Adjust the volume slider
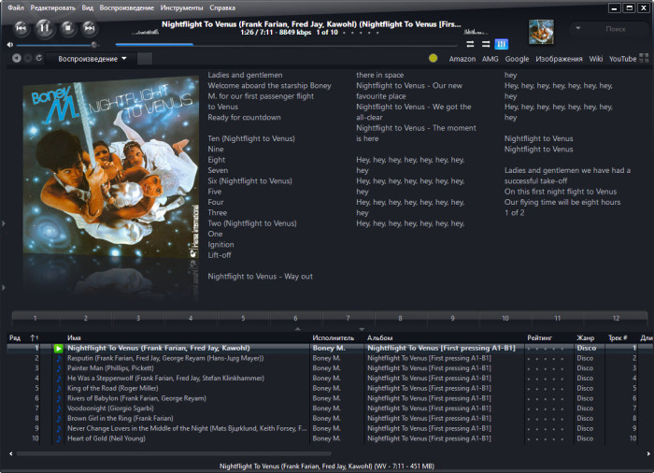The width and height of the screenshot is (654, 473). point(56,45)
